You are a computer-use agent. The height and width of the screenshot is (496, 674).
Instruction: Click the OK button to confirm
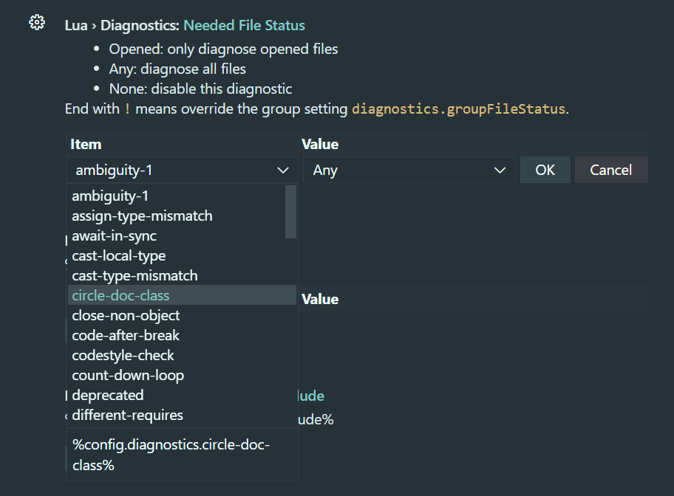coord(545,169)
